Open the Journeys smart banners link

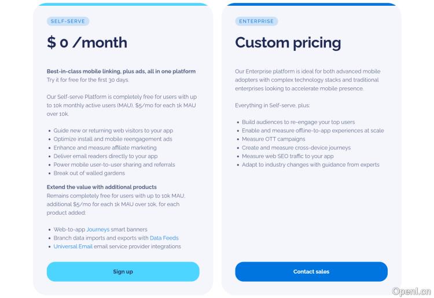(98, 230)
